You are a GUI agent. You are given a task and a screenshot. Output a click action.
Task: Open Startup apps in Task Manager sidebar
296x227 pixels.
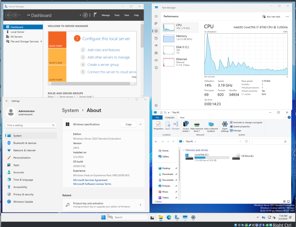click(x=156, y=46)
